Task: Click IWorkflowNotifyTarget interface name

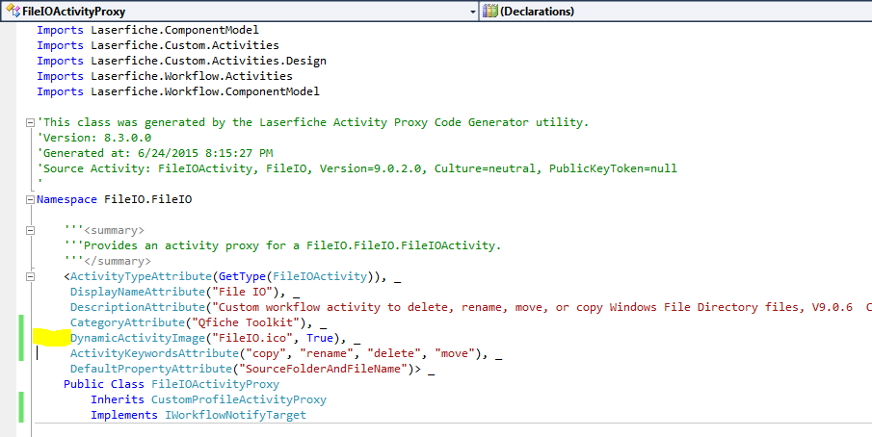Action: [235, 415]
